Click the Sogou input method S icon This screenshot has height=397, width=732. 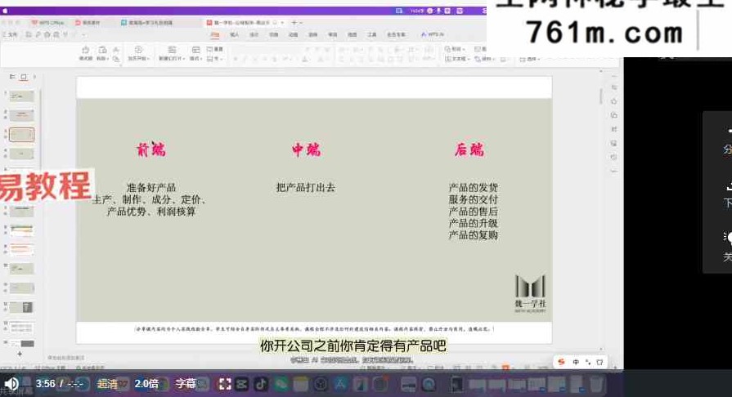(x=562, y=362)
